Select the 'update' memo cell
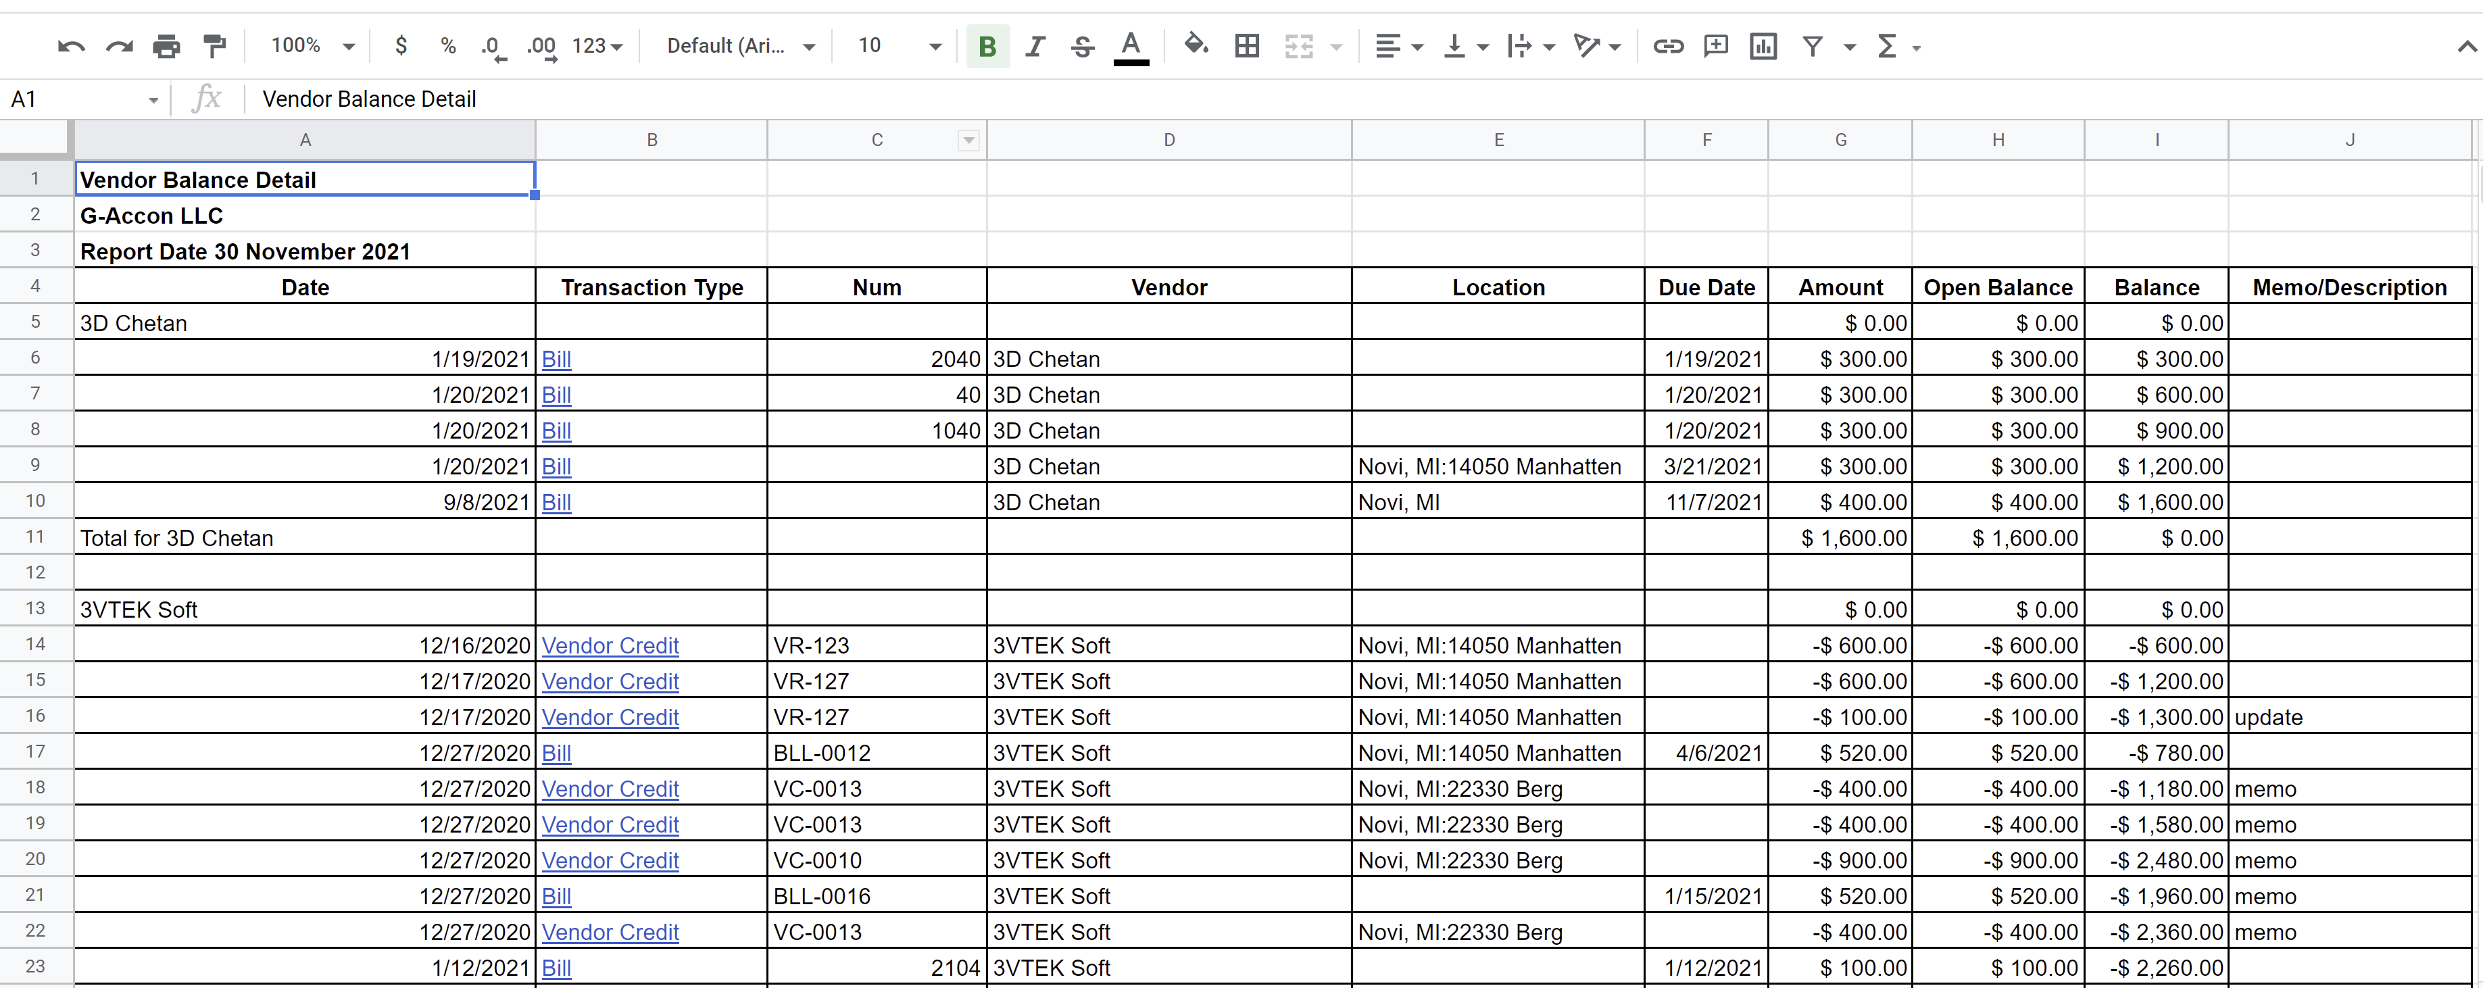This screenshot has width=2483, height=988. (2350, 717)
